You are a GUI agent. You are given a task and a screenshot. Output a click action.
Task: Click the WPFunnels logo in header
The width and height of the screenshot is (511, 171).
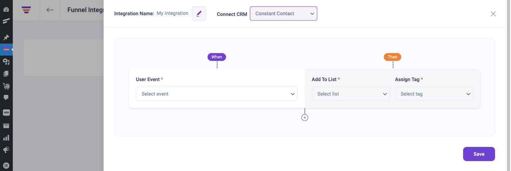click(26, 10)
